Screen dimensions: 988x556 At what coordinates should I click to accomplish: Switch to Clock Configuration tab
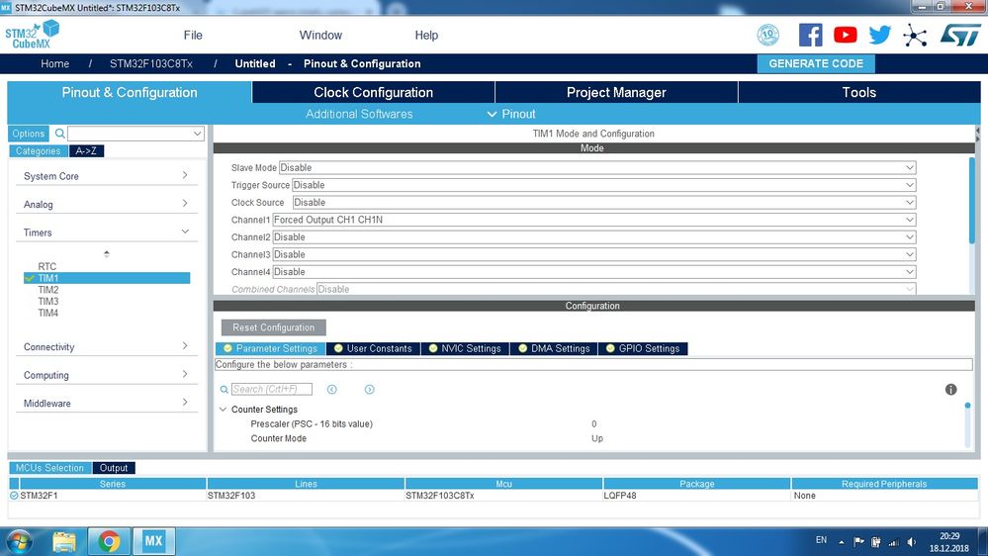pos(374,93)
